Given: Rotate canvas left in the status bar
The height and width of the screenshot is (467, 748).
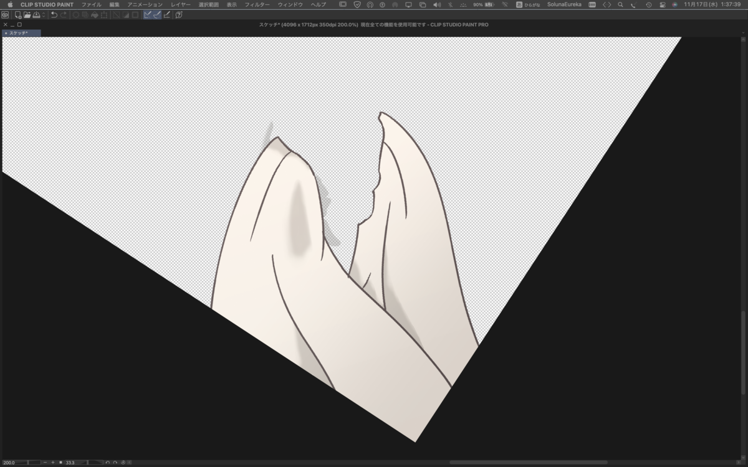Looking at the screenshot, I should [x=107, y=463].
